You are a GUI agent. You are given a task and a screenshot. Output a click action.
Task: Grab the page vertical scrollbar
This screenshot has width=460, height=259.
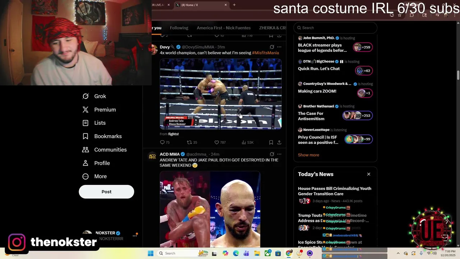coord(458,76)
